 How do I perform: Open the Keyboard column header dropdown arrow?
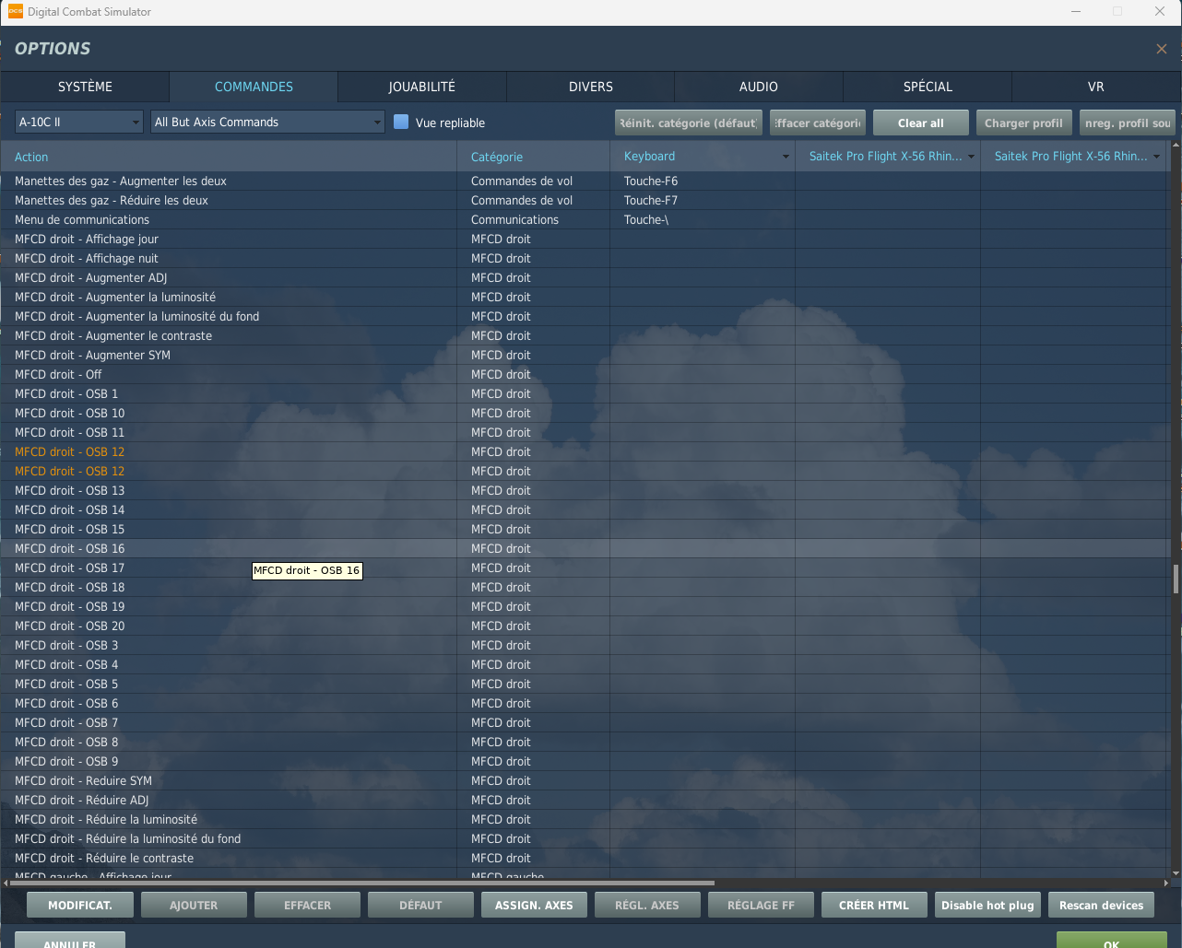click(x=786, y=157)
